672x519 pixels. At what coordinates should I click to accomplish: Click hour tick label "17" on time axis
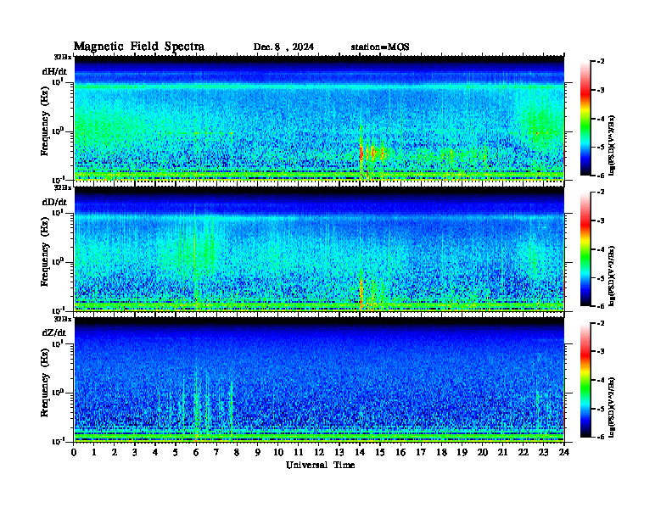tap(422, 452)
